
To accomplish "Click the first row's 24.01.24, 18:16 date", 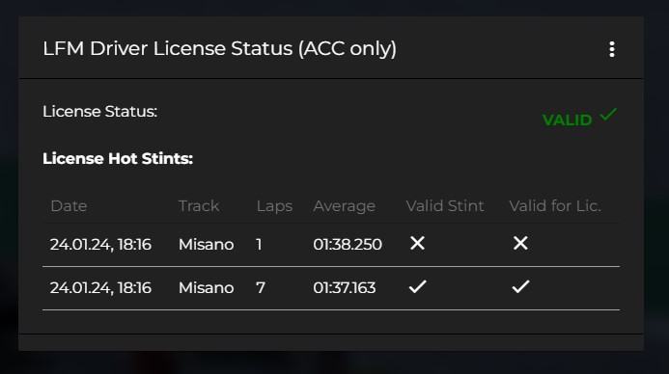I will pyautogui.click(x=100, y=245).
